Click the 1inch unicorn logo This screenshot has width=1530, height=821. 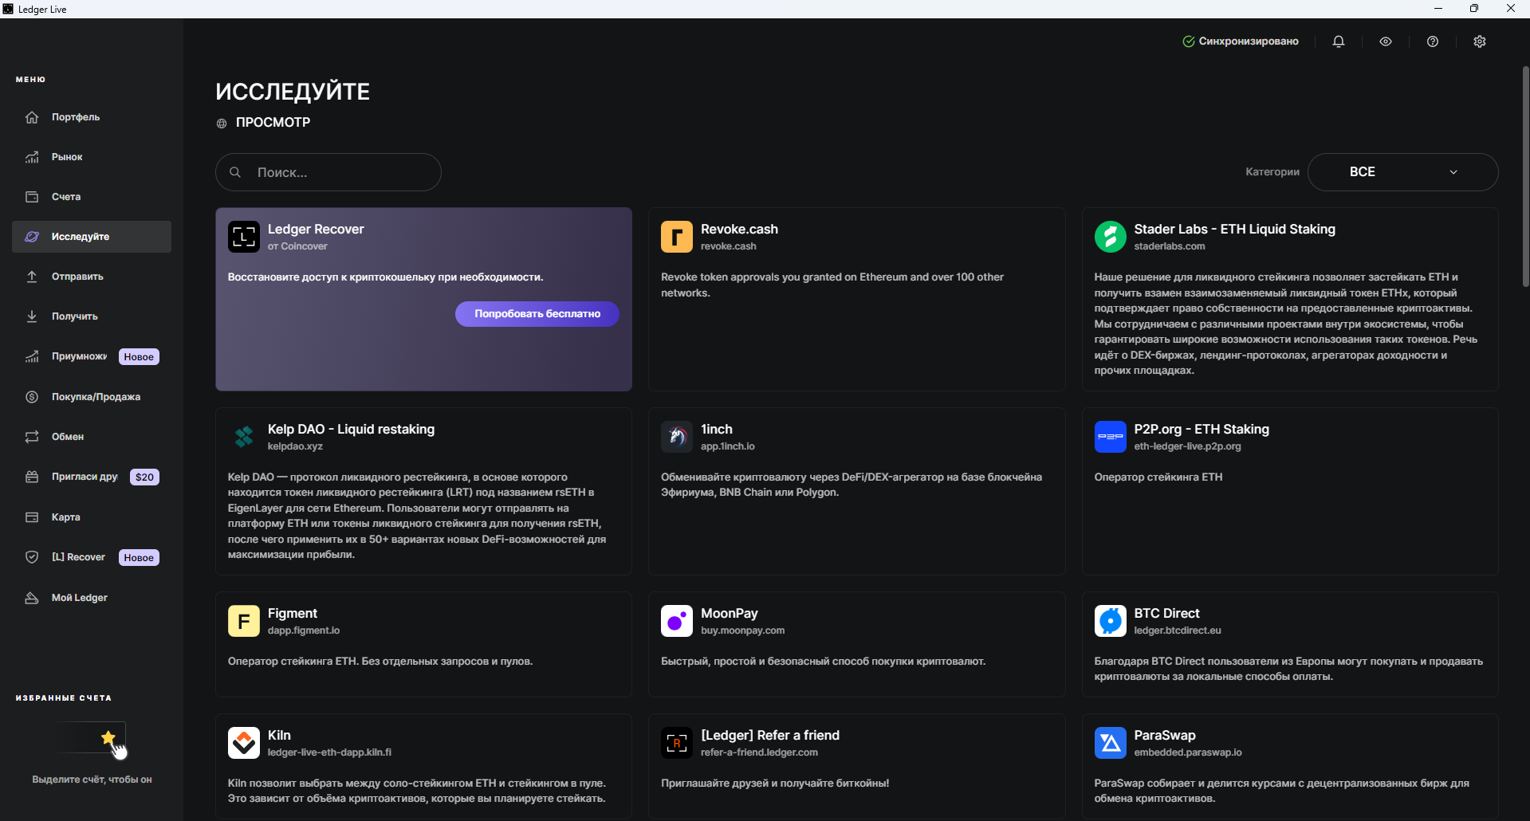[677, 437]
